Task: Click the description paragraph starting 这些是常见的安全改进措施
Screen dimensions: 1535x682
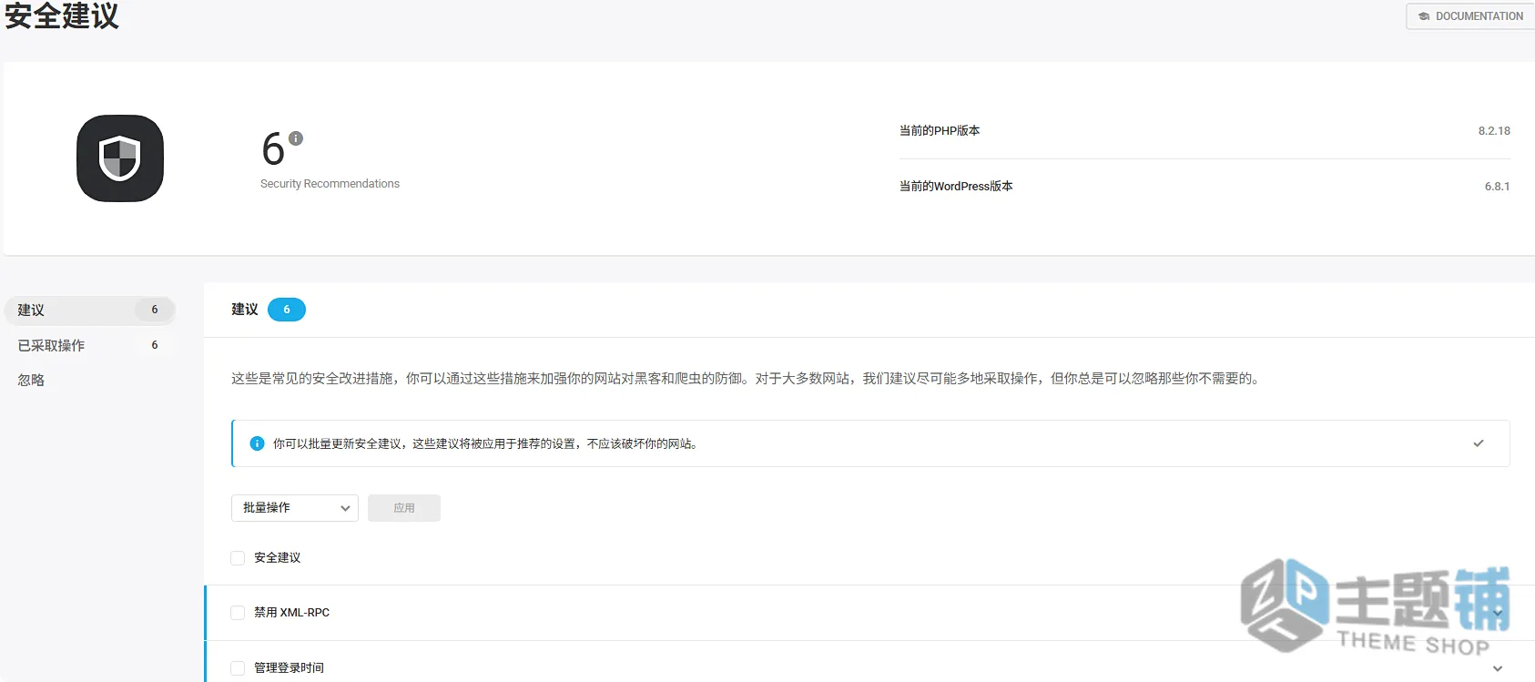Action: click(747, 379)
